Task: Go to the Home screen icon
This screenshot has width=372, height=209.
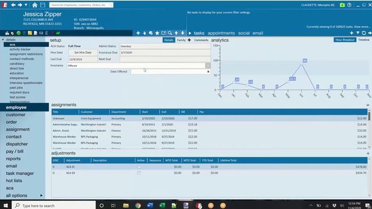Action: (x=35, y=5)
